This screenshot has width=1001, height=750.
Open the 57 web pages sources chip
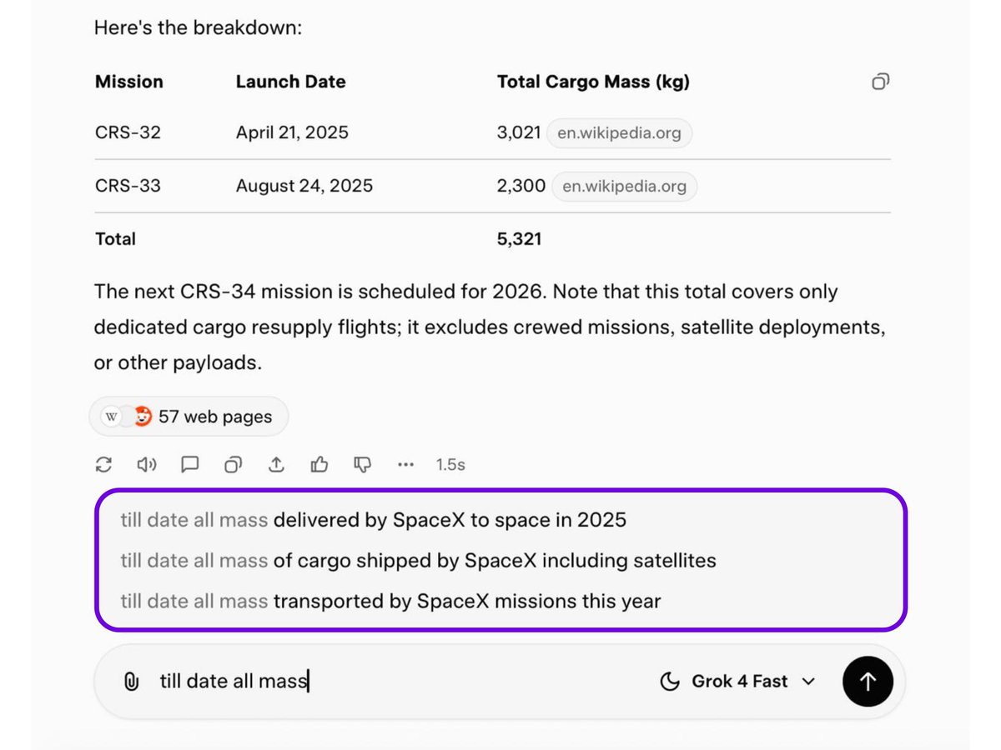pos(189,417)
